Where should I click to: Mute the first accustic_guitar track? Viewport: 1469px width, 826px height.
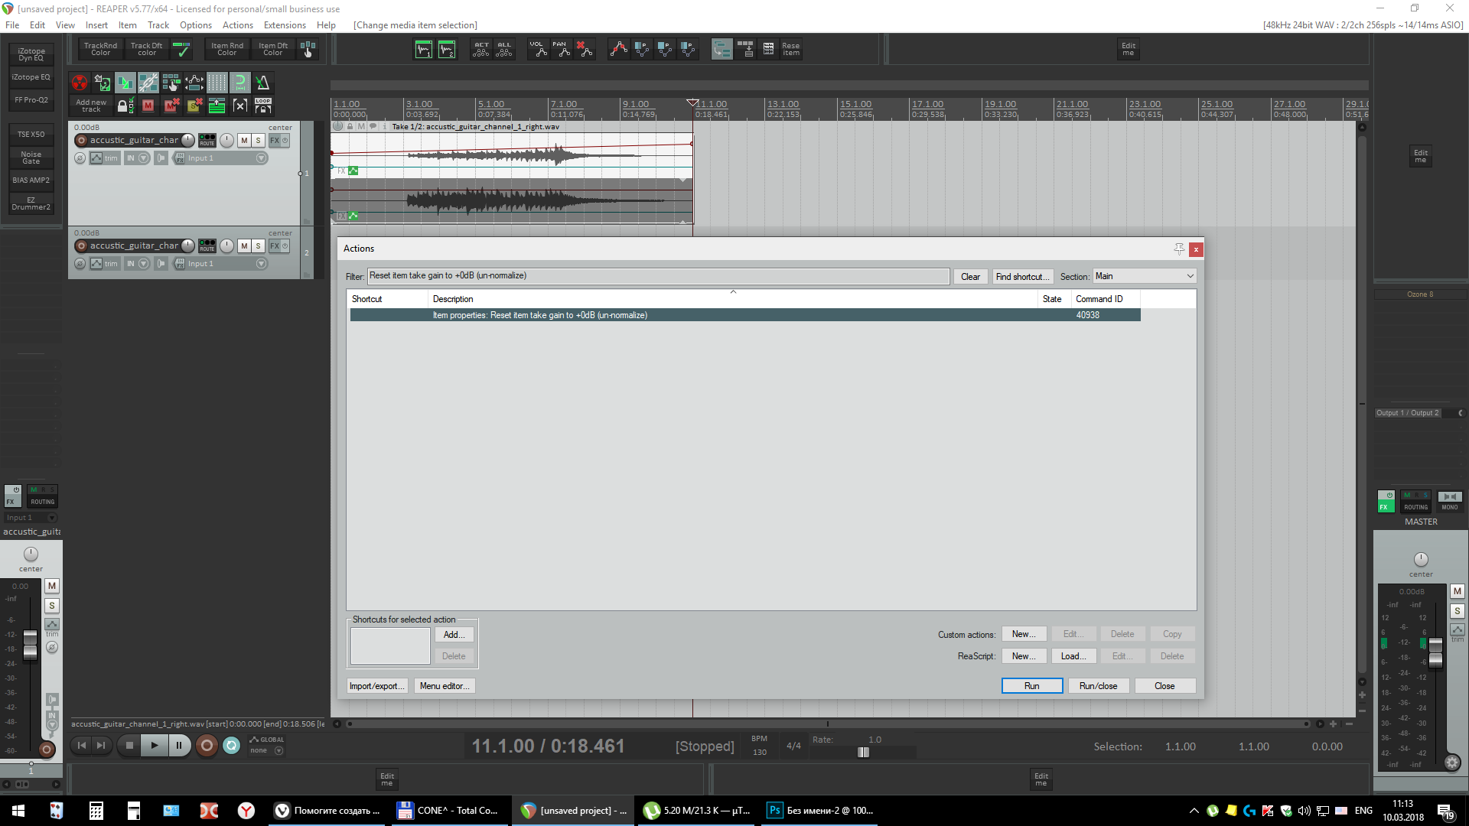pos(244,140)
